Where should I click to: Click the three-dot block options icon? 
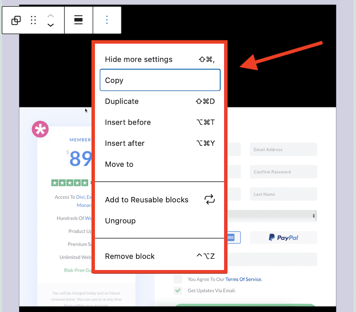107,20
